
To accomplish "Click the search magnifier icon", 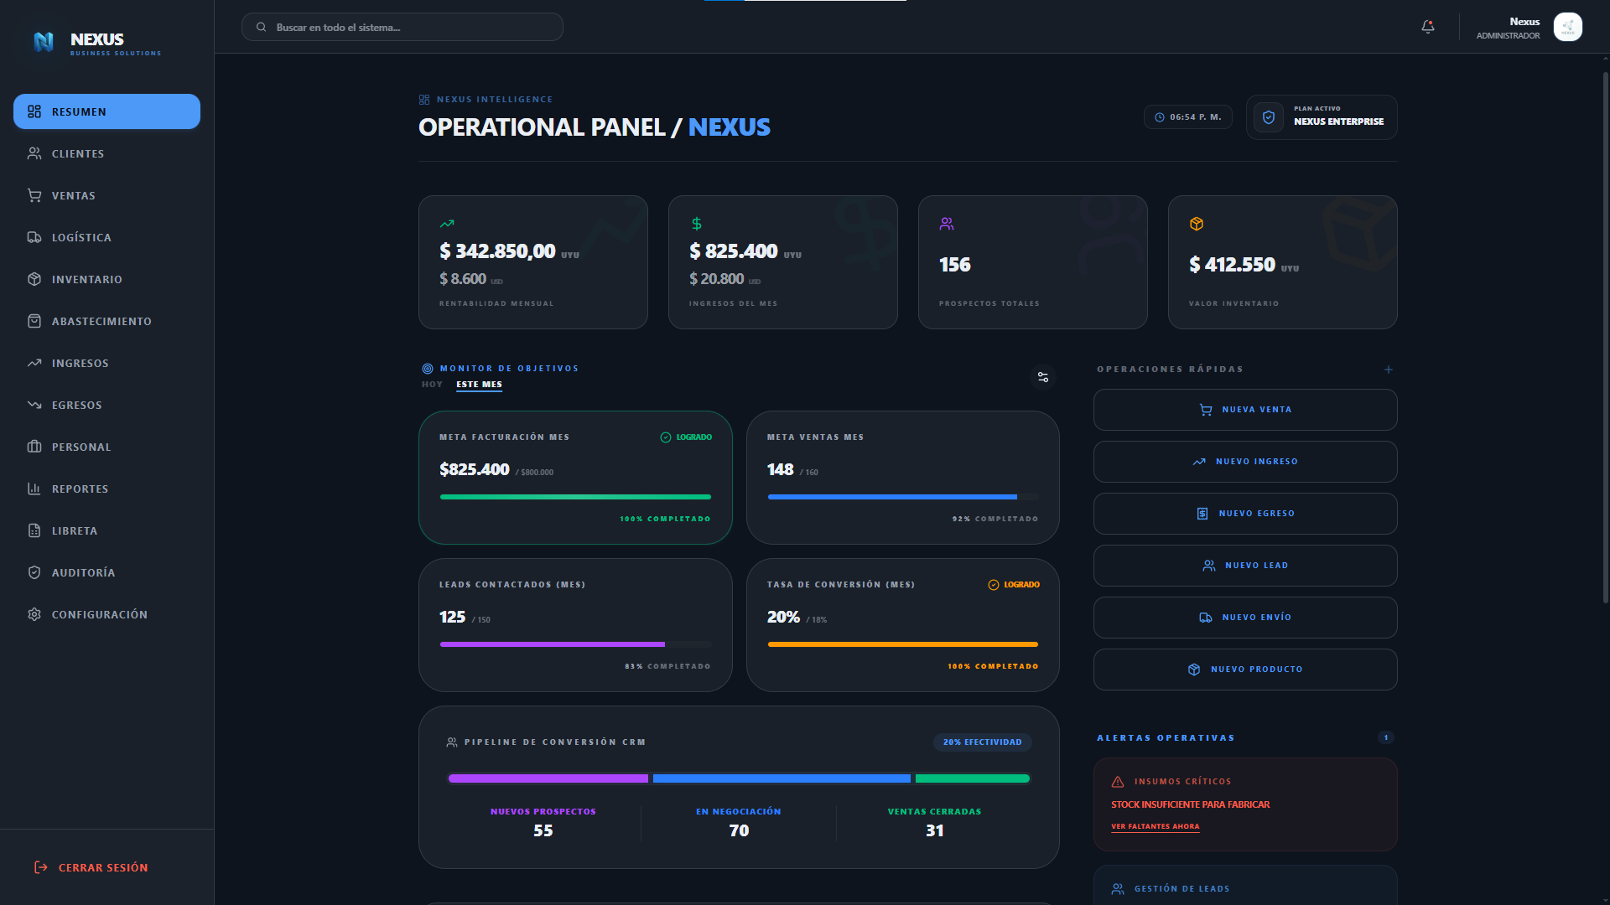I will (262, 28).
